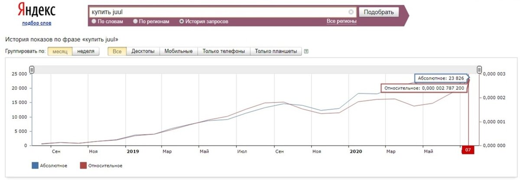This screenshot has width=520, height=182.
Task: Click the «Абсолютное: 23 826» tooltip
Action: pyautogui.click(x=441, y=78)
